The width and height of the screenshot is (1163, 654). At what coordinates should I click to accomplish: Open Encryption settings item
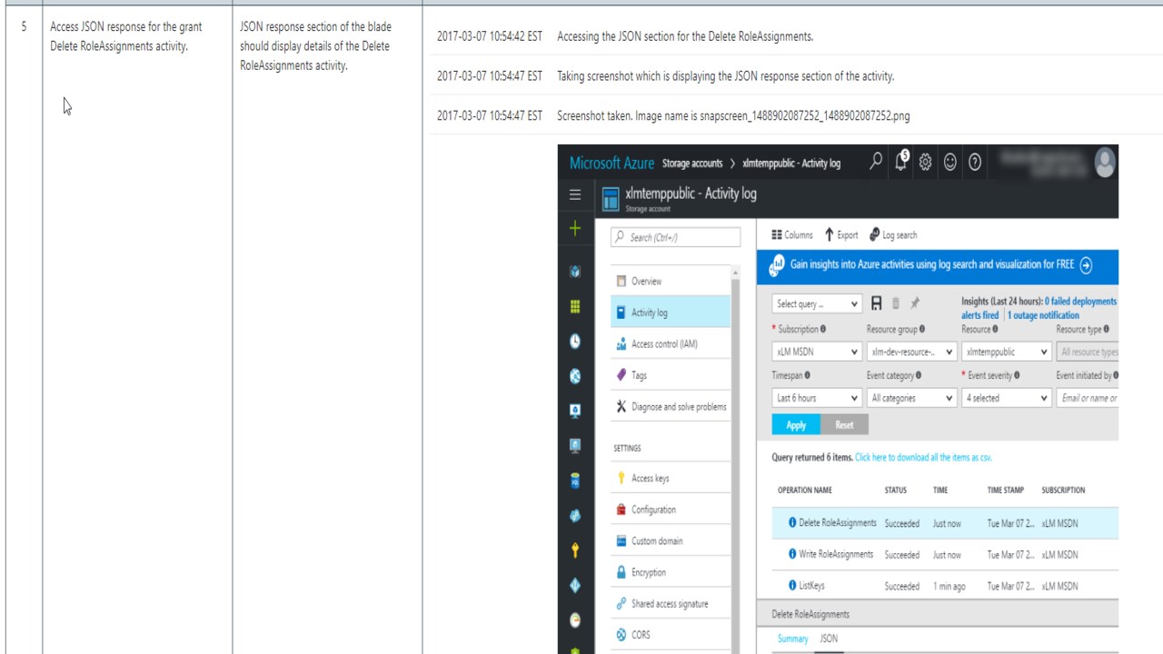(671, 572)
